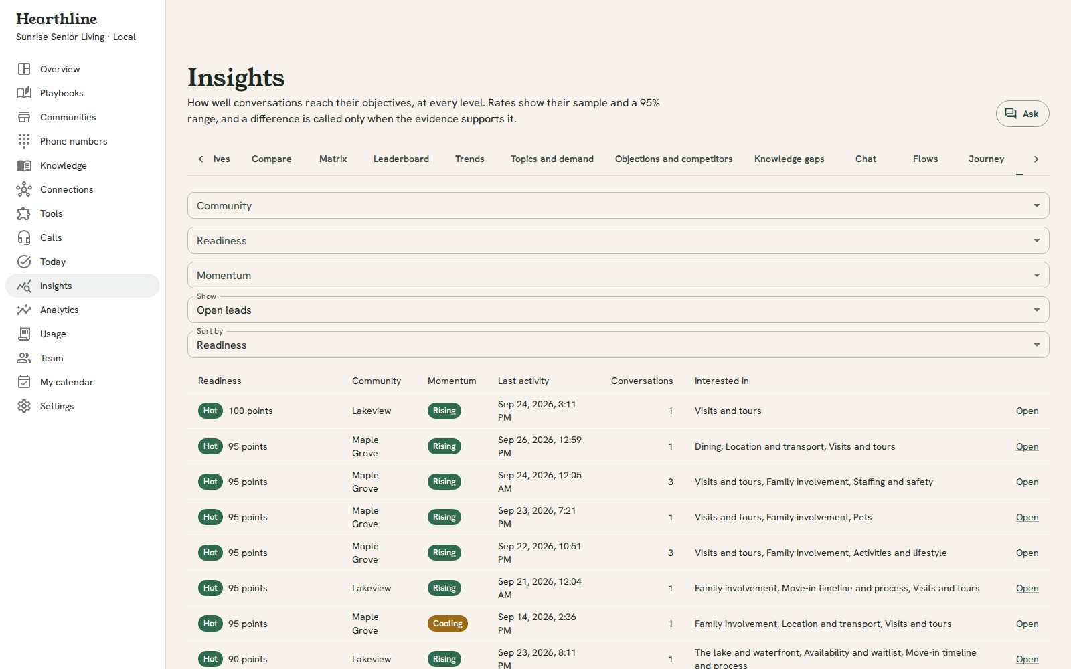Click Hot badge on 100 points row
The width and height of the screenshot is (1071, 669).
coord(210,411)
